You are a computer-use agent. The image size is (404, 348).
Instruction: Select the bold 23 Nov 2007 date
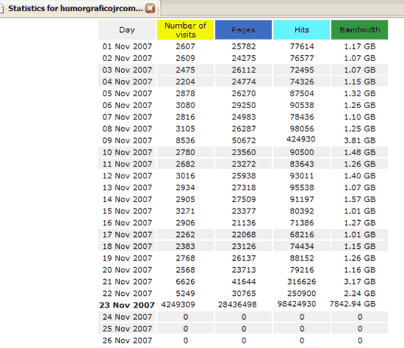point(127,305)
